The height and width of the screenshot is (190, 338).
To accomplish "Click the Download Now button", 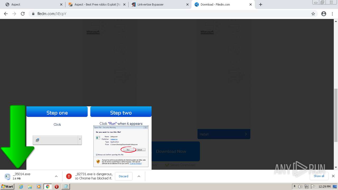I will click(x=171, y=151).
